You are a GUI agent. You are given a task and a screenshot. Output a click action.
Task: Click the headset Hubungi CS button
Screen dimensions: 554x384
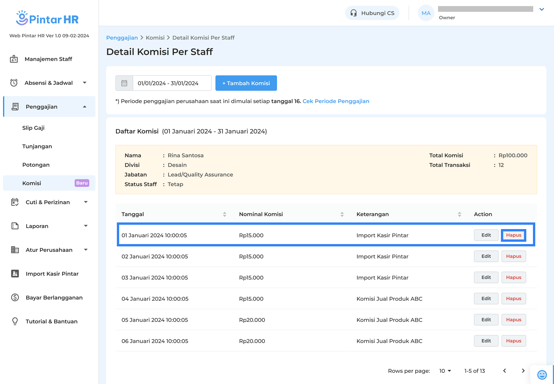coord(372,13)
